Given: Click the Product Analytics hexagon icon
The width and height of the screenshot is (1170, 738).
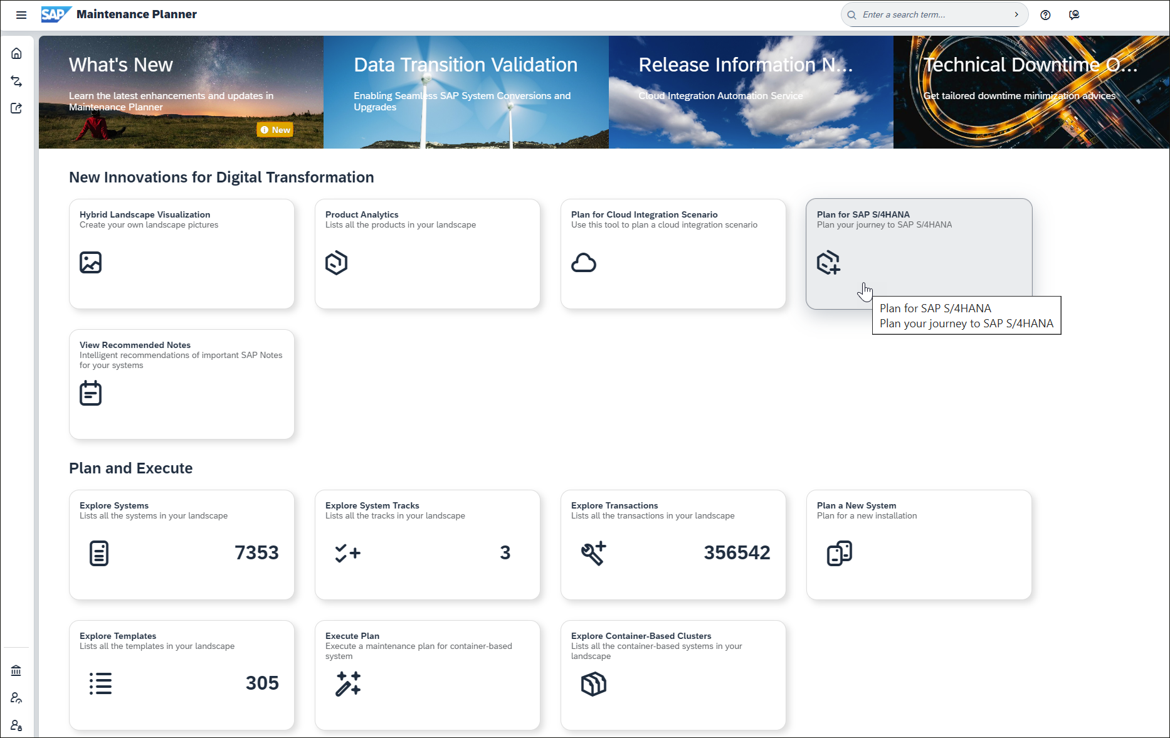Looking at the screenshot, I should click(336, 263).
